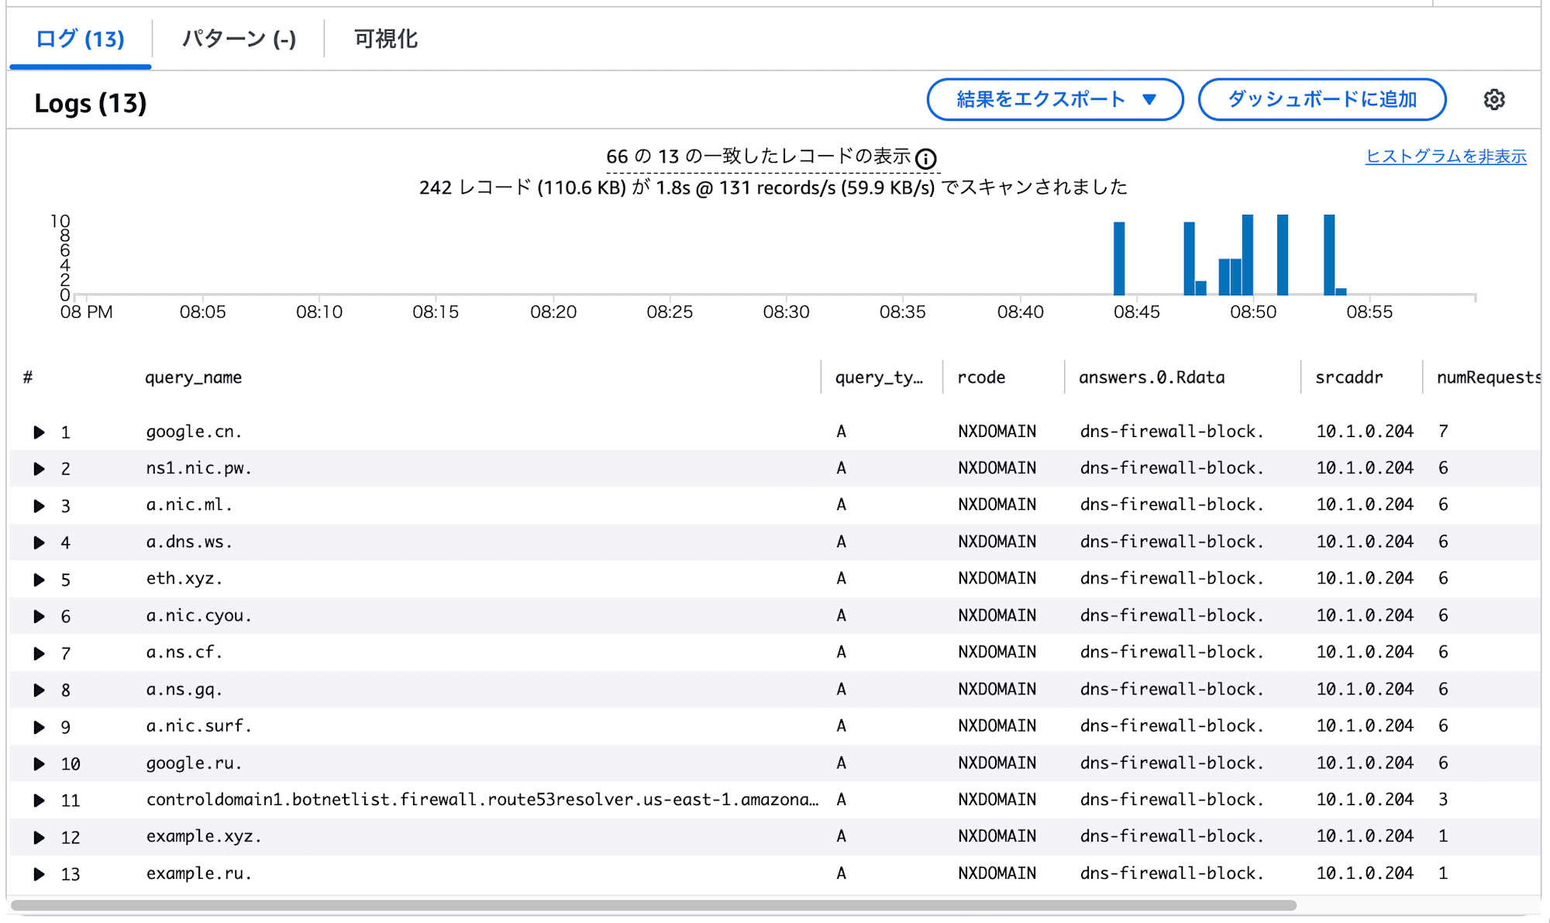Image resolution: width=1550 pixels, height=923 pixels.
Task: Click numRequests value 3 in controldomain1 row
Action: pos(1443,799)
